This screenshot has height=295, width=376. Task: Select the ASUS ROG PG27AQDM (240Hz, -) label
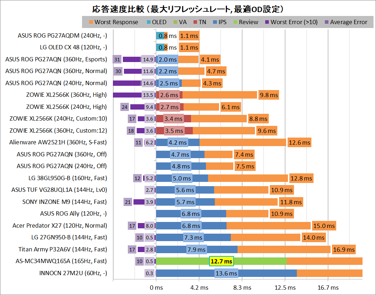[62, 36]
